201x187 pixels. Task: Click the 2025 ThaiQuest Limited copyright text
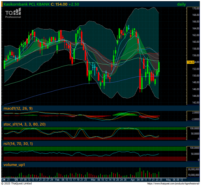17,183
